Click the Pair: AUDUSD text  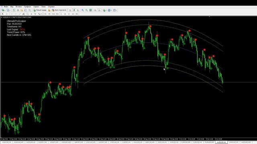click(x=14, y=24)
